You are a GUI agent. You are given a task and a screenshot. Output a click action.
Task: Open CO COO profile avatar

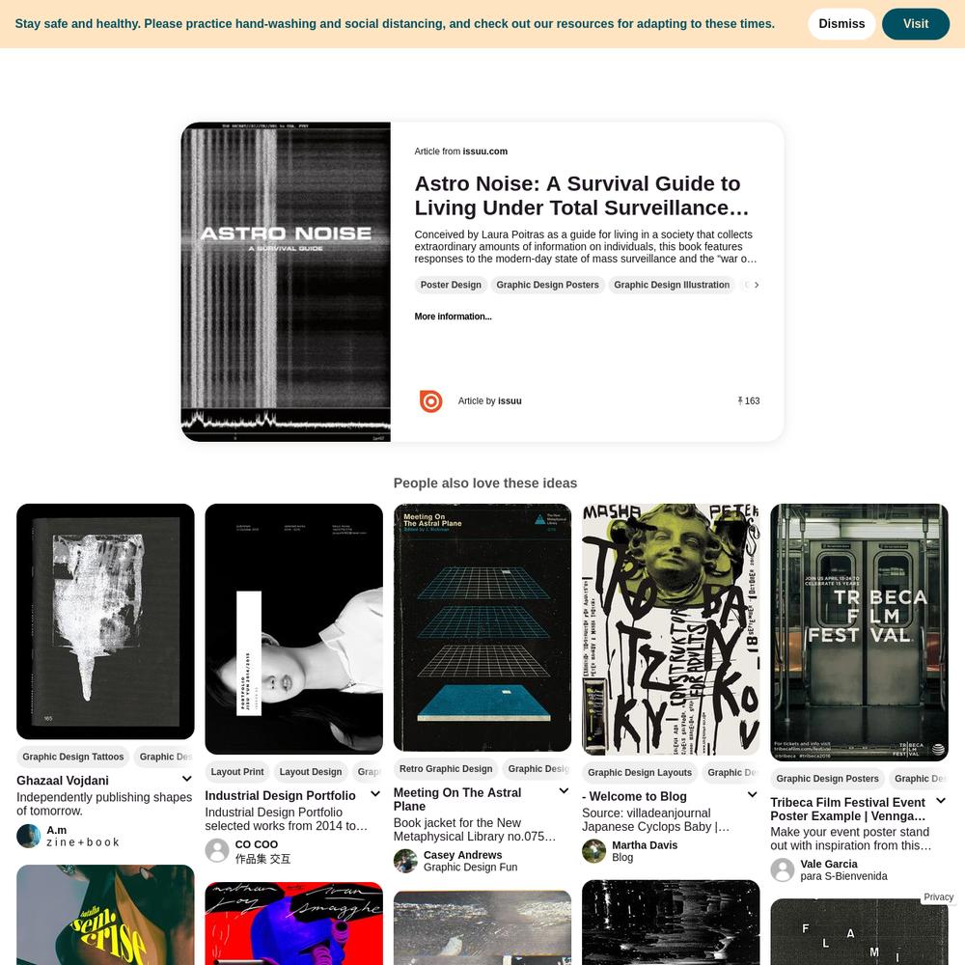(x=216, y=850)
